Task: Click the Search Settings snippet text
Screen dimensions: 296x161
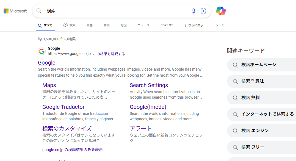Action: coord(166,95)
